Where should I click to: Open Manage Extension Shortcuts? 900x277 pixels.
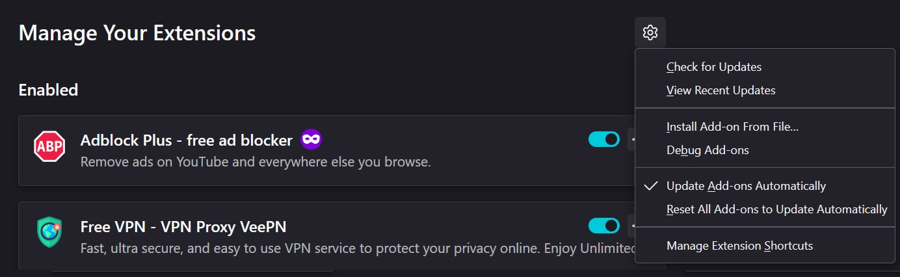click(x=739, y=246)
